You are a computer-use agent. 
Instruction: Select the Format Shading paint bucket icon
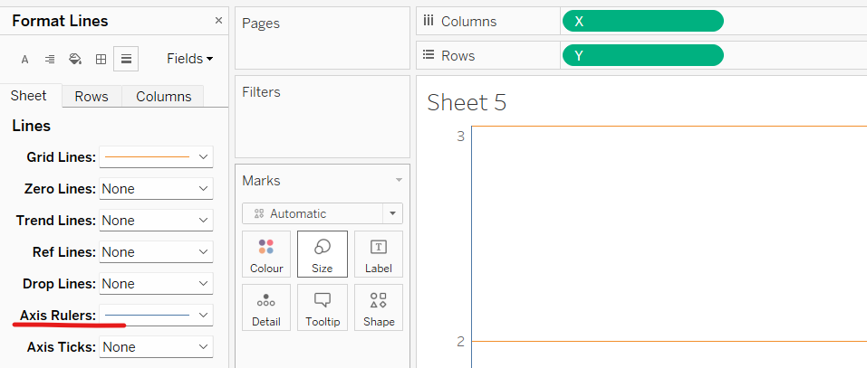tap(75, 59)
